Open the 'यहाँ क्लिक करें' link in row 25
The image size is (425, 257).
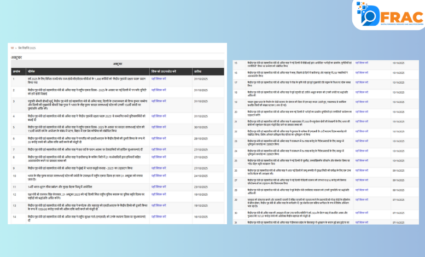tap(362, 161)
